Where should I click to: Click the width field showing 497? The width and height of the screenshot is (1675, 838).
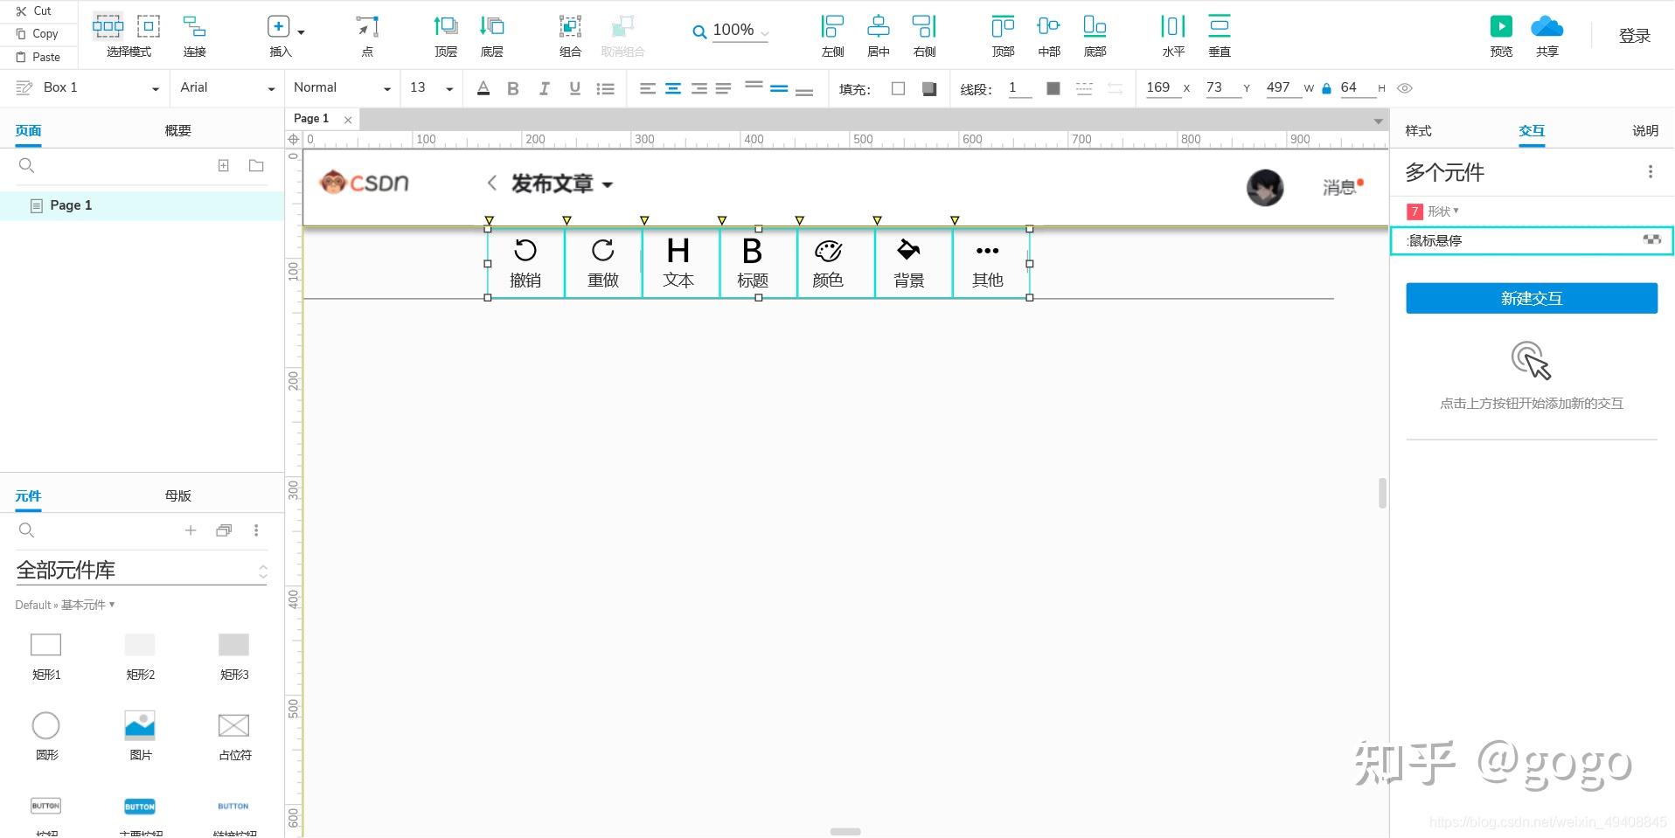pyautogui.click(x=1282, y=88)
